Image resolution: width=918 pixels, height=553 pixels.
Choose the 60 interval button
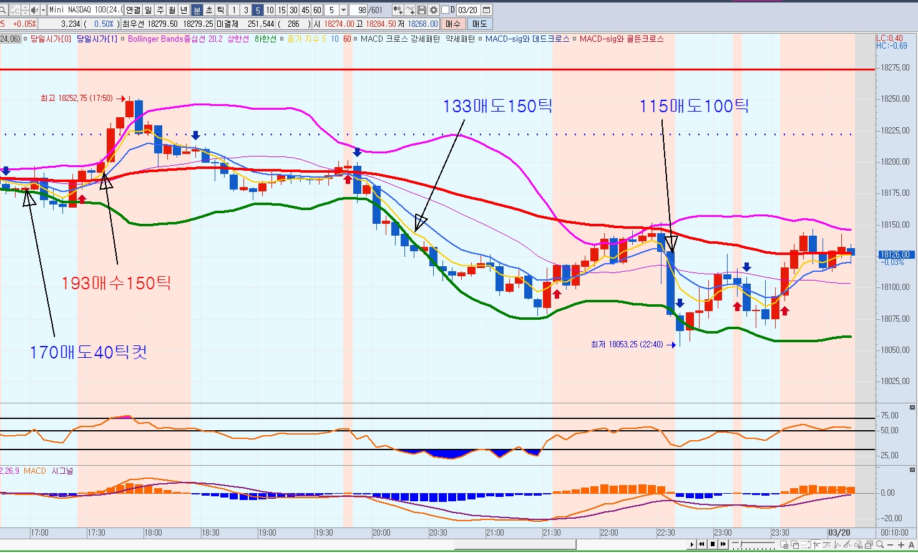click(317, 10)
